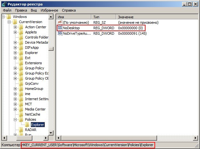The image size is (200, 149).
Task: Collapse the Policies tree node
Action: click(x=15, y=119)
